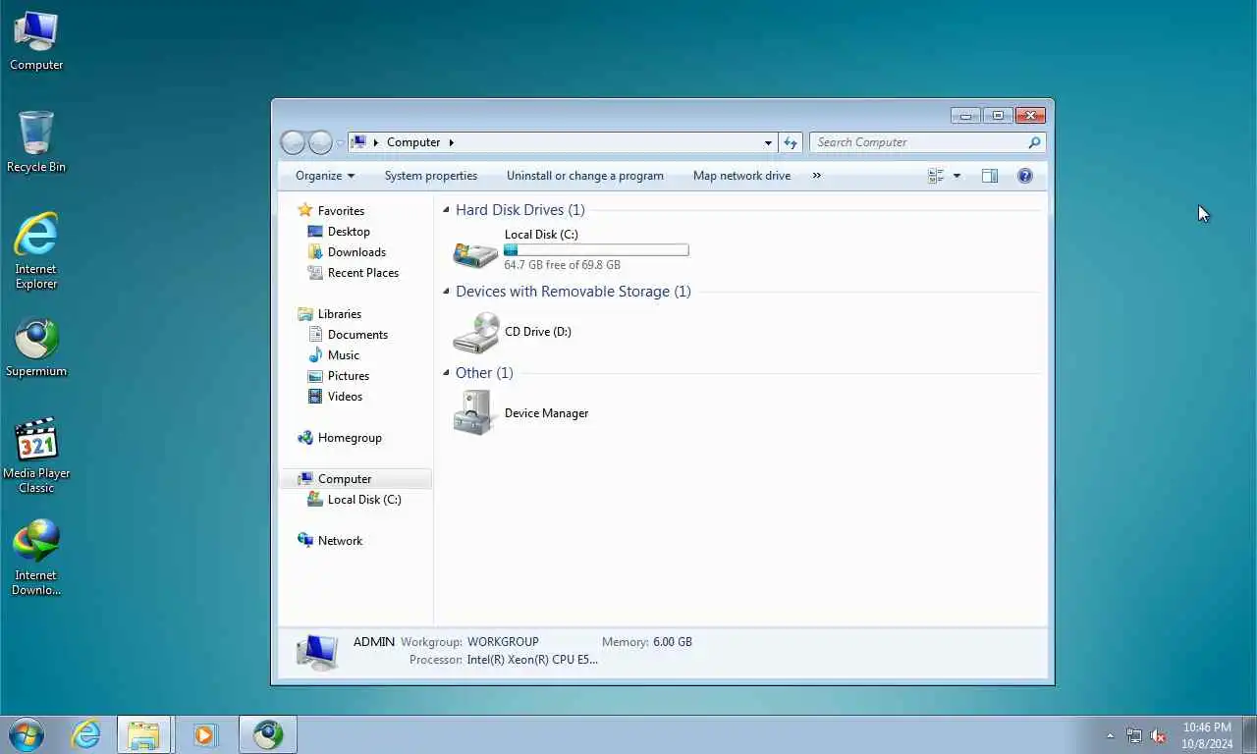The height and width of the screenshot is (754, 1257).
Task: Collapse the Hard Disk Drives group
Action: [446, 210]
